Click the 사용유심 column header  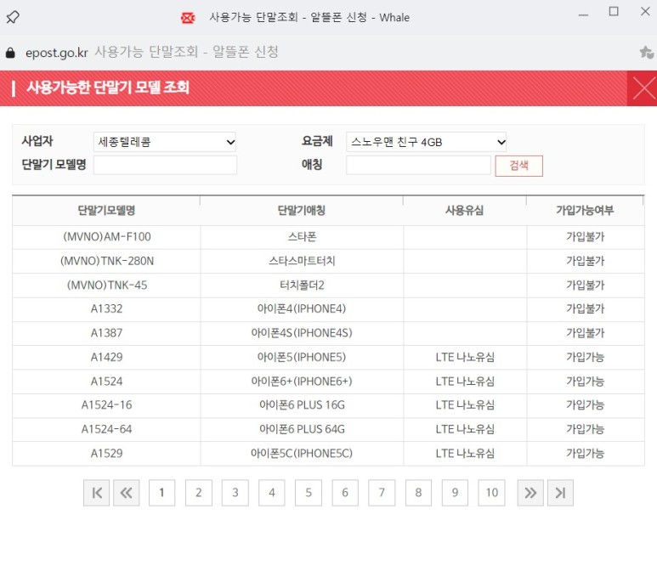point(465,210)
